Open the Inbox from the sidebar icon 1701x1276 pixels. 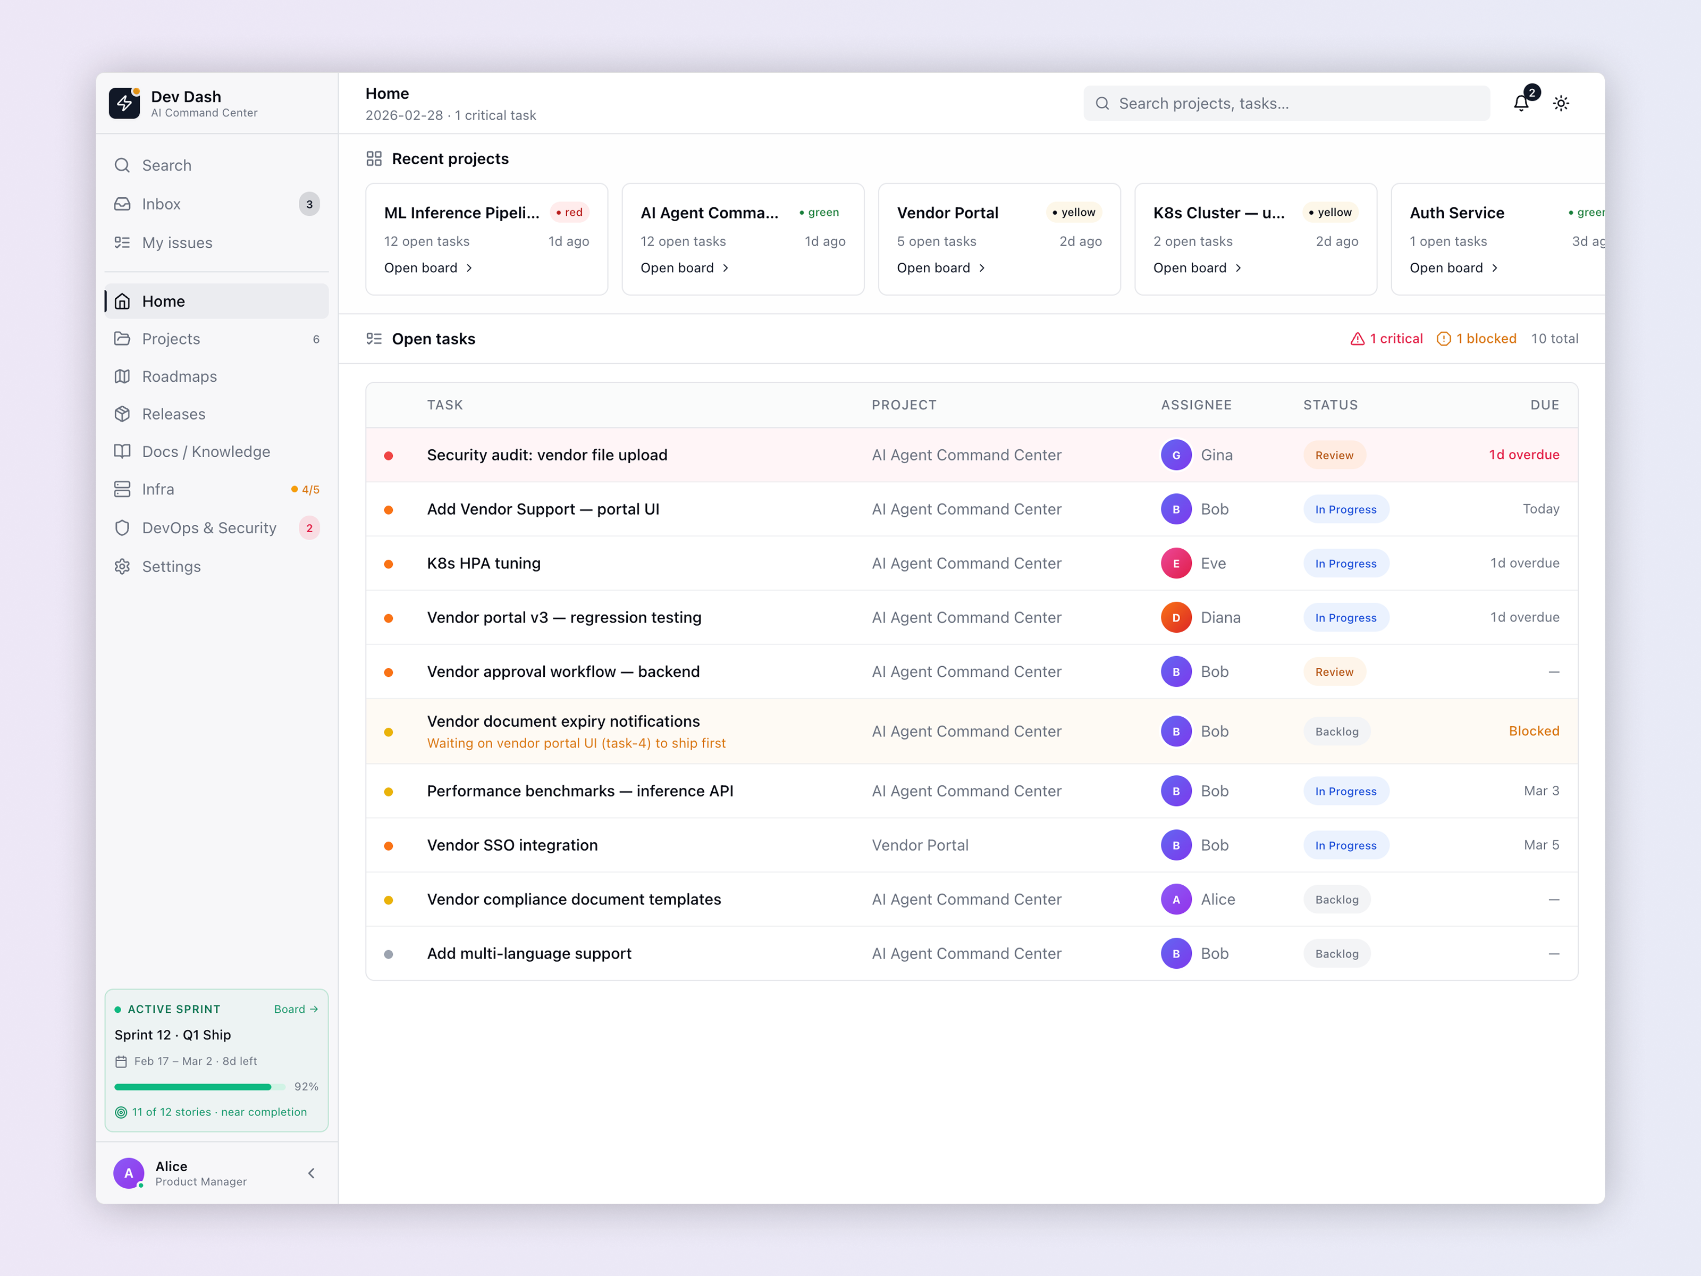click(123, 204)
